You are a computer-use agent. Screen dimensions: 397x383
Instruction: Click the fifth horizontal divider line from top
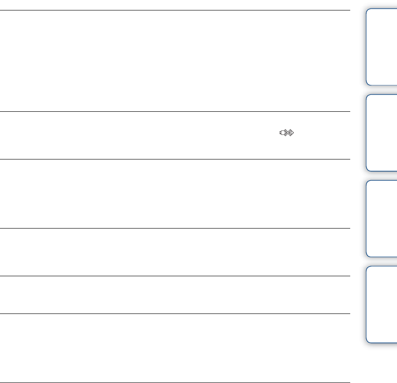coord(175,276)
